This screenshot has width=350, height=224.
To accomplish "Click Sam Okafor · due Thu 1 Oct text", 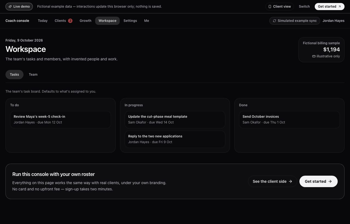I will click(x=264, y=122).
